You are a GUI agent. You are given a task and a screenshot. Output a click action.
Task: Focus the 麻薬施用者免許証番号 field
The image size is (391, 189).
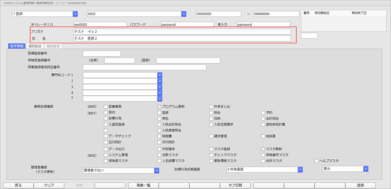[x=145, y=67]
